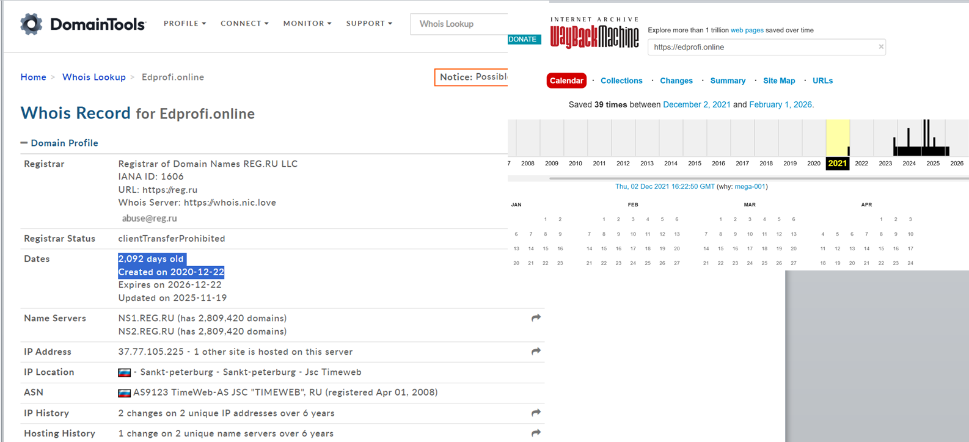The width and height of the screenshot is (969, 442).
Task: Click the share arrow in Hosting History row
Action: [536, 433]
